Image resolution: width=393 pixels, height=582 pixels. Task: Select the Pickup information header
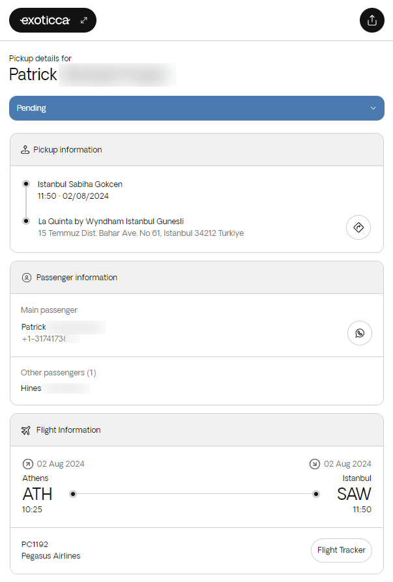click(68, 150)
